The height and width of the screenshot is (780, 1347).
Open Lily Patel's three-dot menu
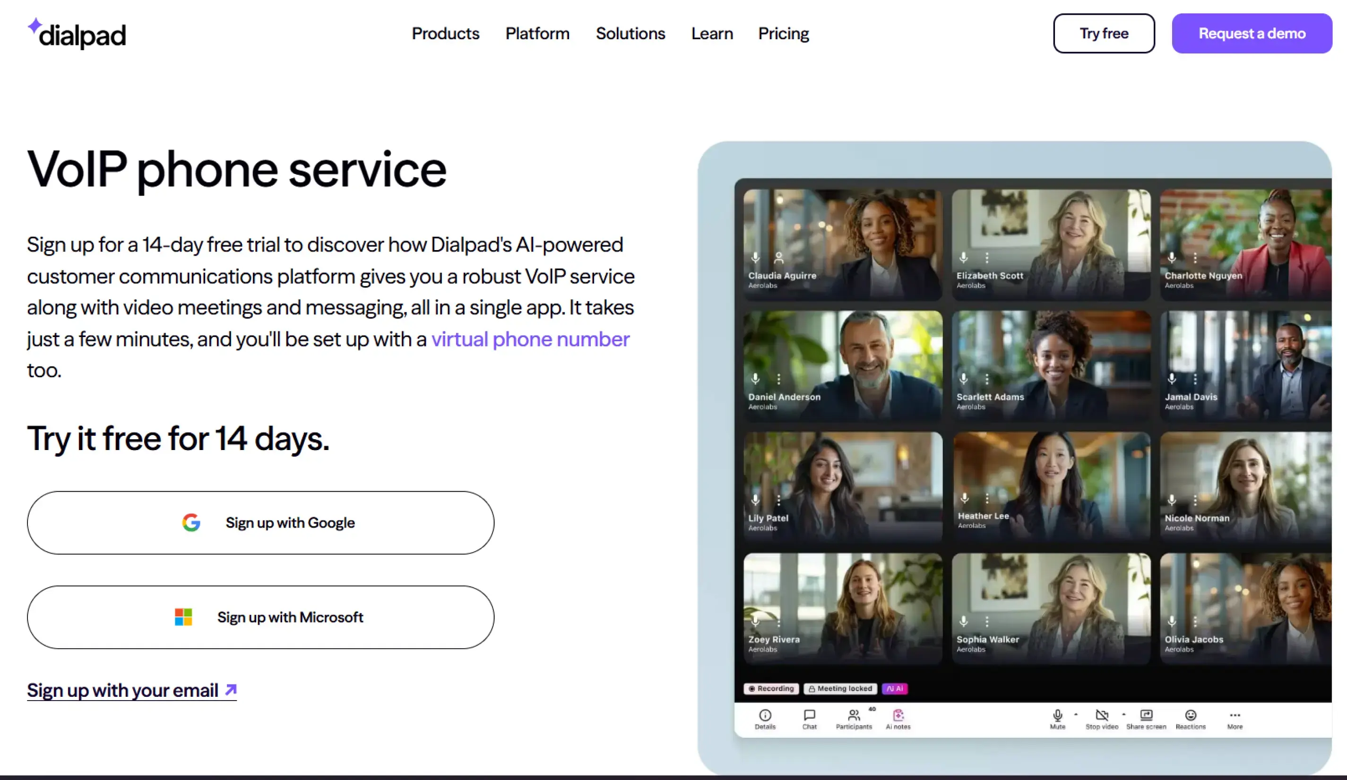pyautogui.click(x=779, y=500)
